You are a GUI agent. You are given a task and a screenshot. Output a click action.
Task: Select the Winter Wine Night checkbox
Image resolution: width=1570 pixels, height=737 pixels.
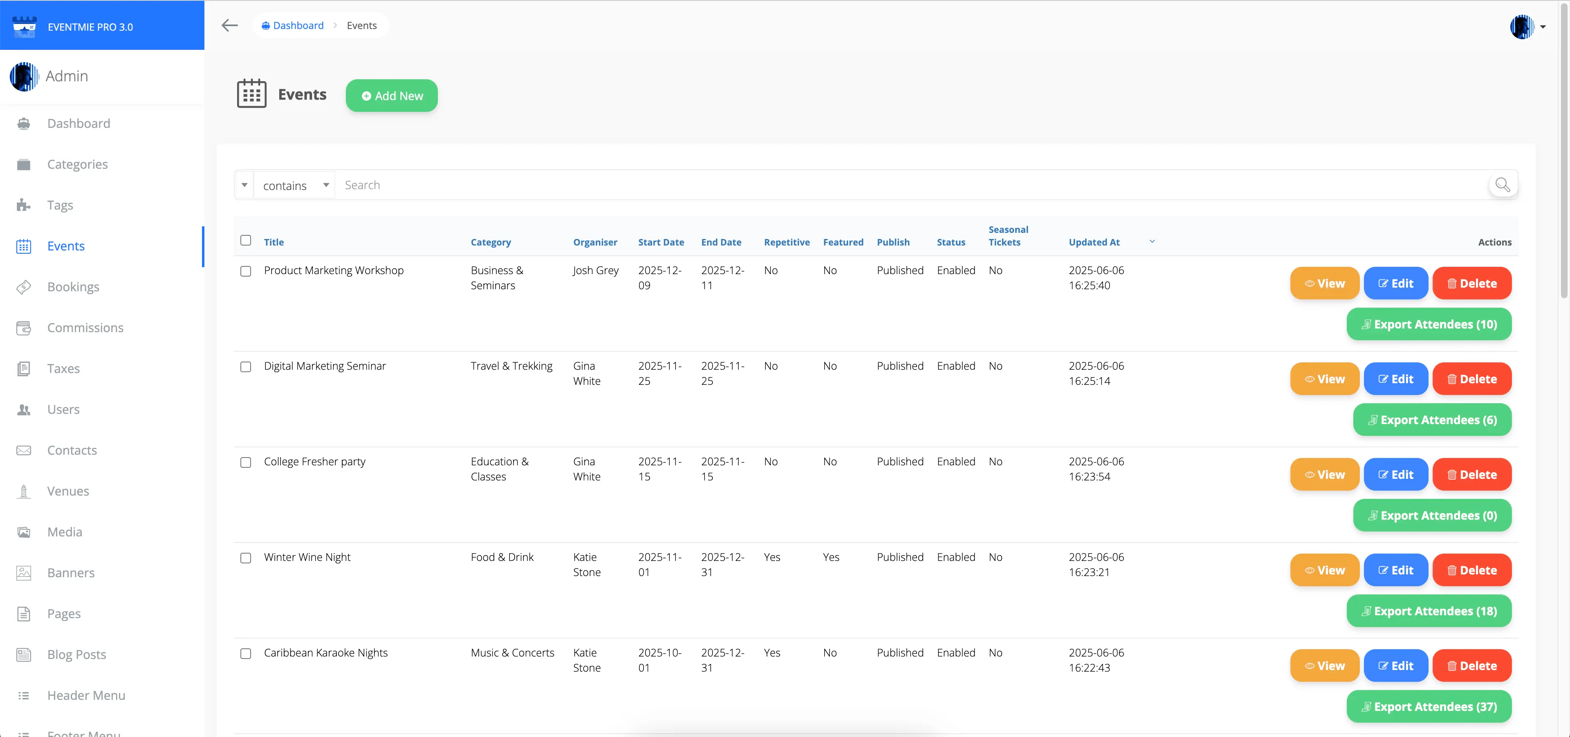pos(246,558)
